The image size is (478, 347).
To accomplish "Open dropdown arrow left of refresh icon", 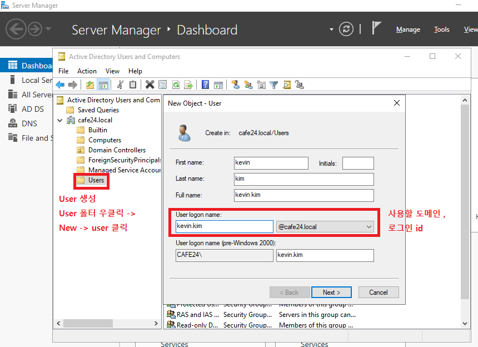I will tap(331, 29).
